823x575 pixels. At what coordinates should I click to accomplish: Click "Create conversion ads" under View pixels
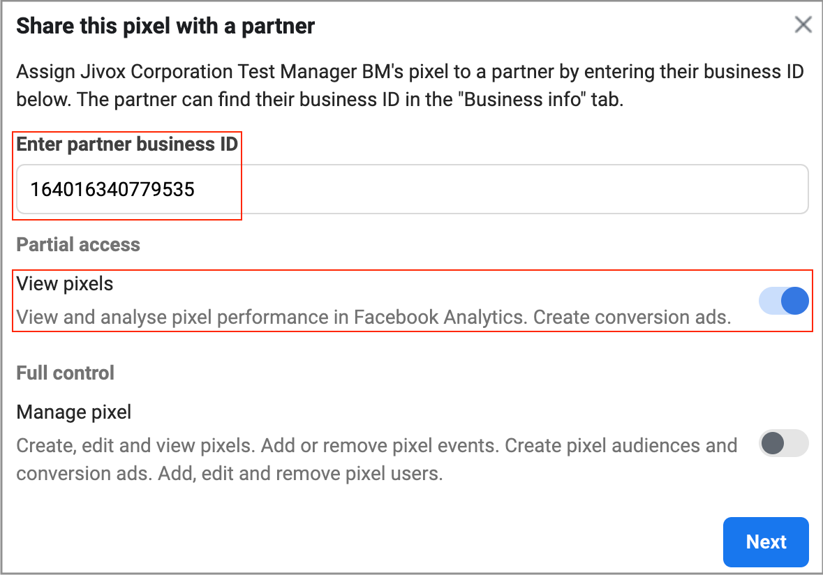pos(632,318)
